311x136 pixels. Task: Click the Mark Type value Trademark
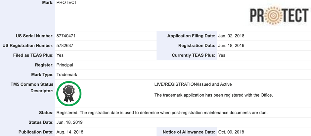[67, 75]
